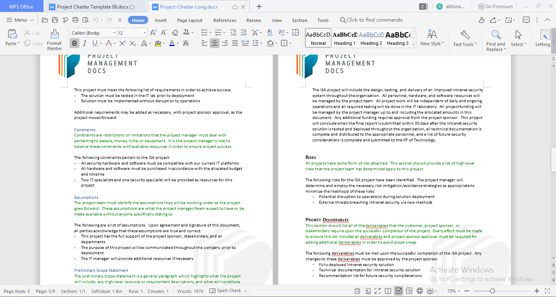Open the Insert ribbon tab
This screenshot has height=297, width=556.
pyautogui.click(x=160, y=20)
